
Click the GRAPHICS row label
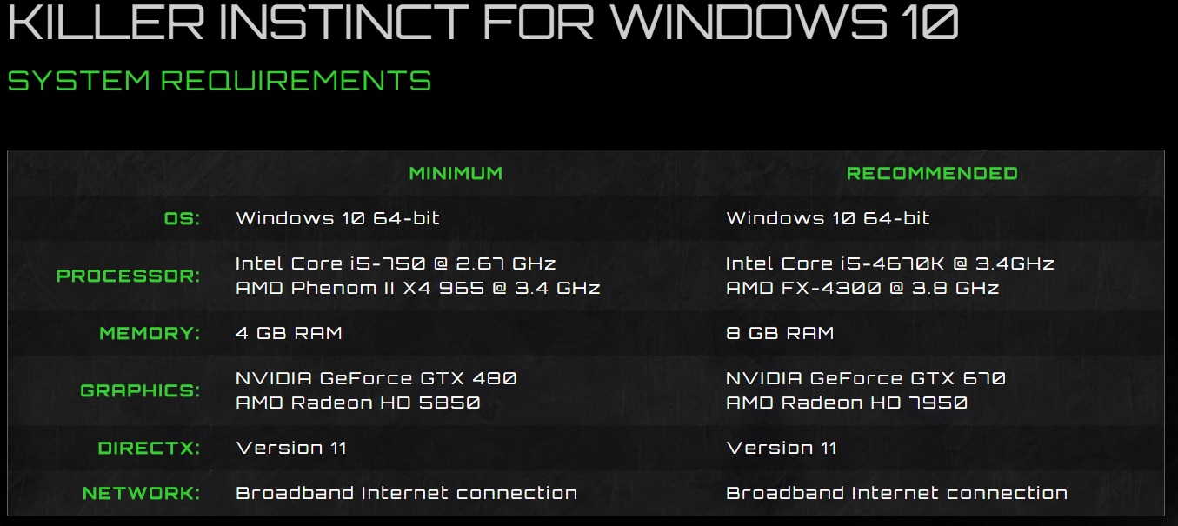140,390
